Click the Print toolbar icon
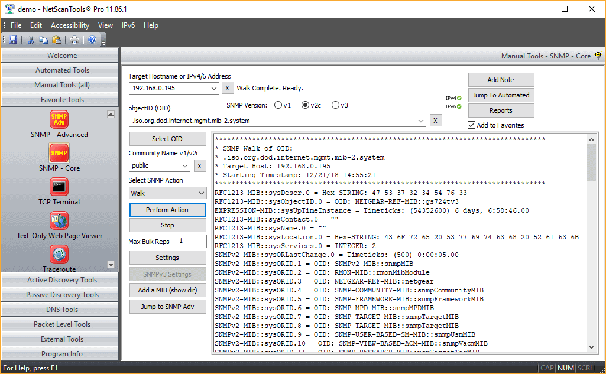The image size is (606, 374). pyautogui.click(x=75, y=39)
